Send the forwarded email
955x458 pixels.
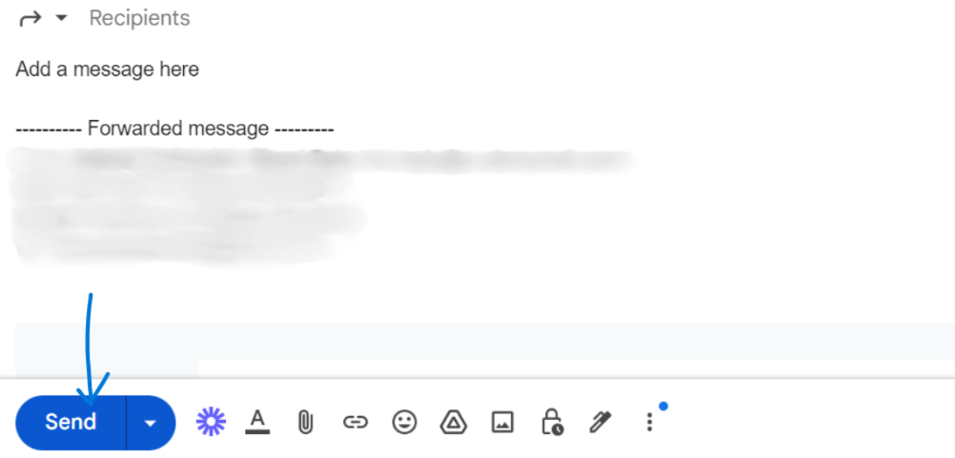click(71, 422)
